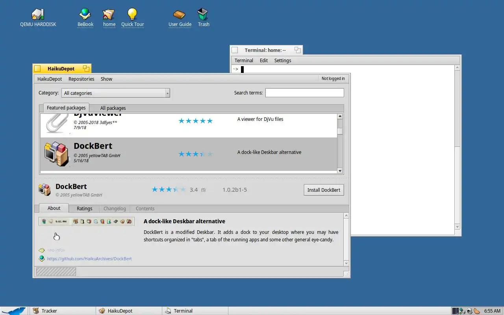The height and width of the screenshot is (315, 504).
Task: Click the orange tray icon beside the clock
Action: [x=477, y=311]
